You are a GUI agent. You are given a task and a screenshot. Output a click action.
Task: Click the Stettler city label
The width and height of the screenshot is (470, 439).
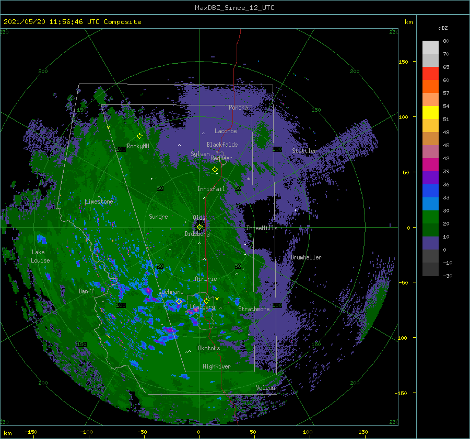(x=304, y=151)
